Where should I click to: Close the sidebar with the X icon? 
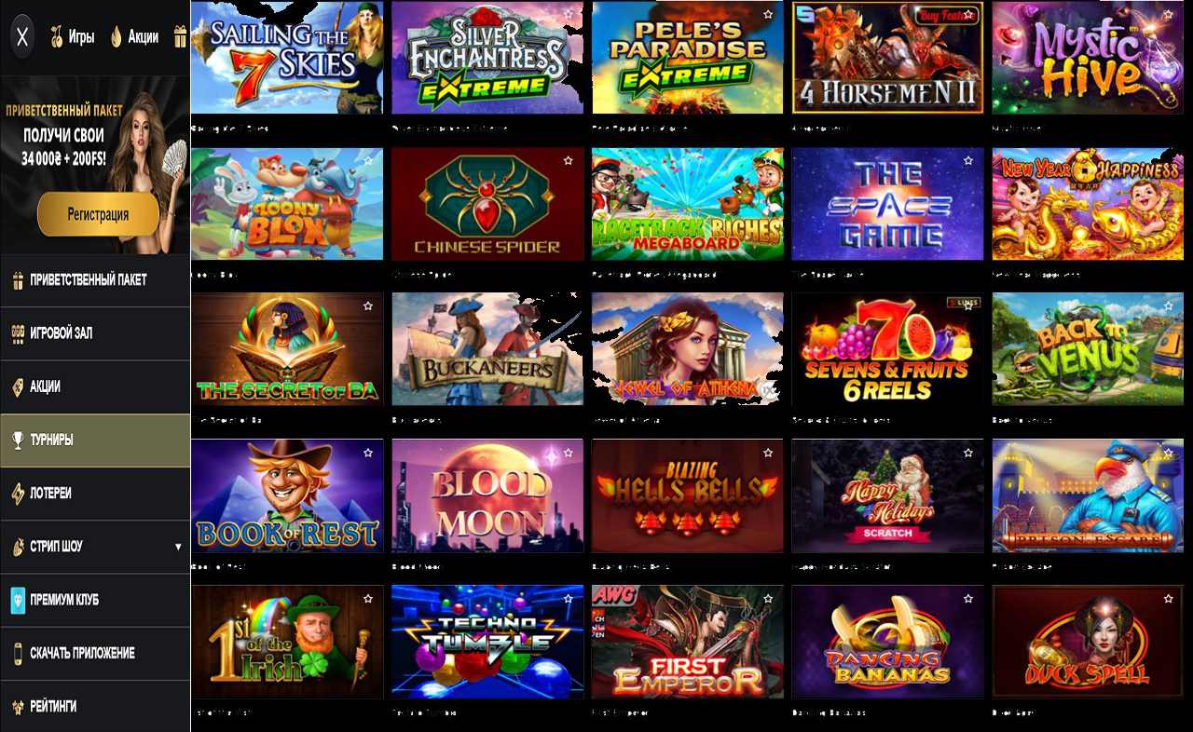[23, 37]
